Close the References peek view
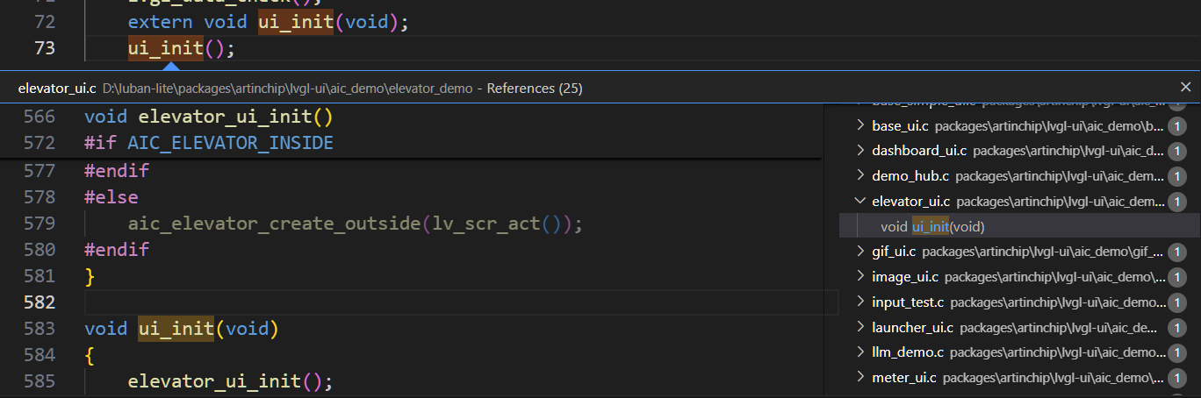Image resolution: width=1201 pixels, height=398 pixels. coord(1185,87)
